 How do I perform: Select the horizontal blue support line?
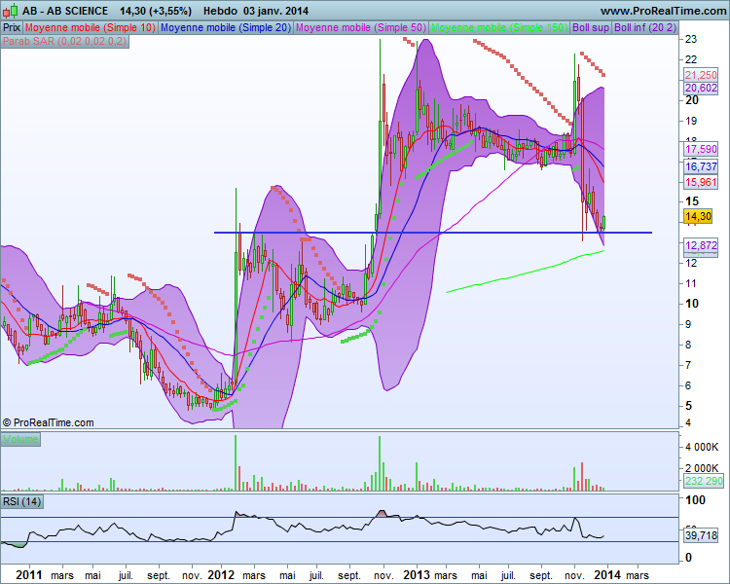click(432, 233)
